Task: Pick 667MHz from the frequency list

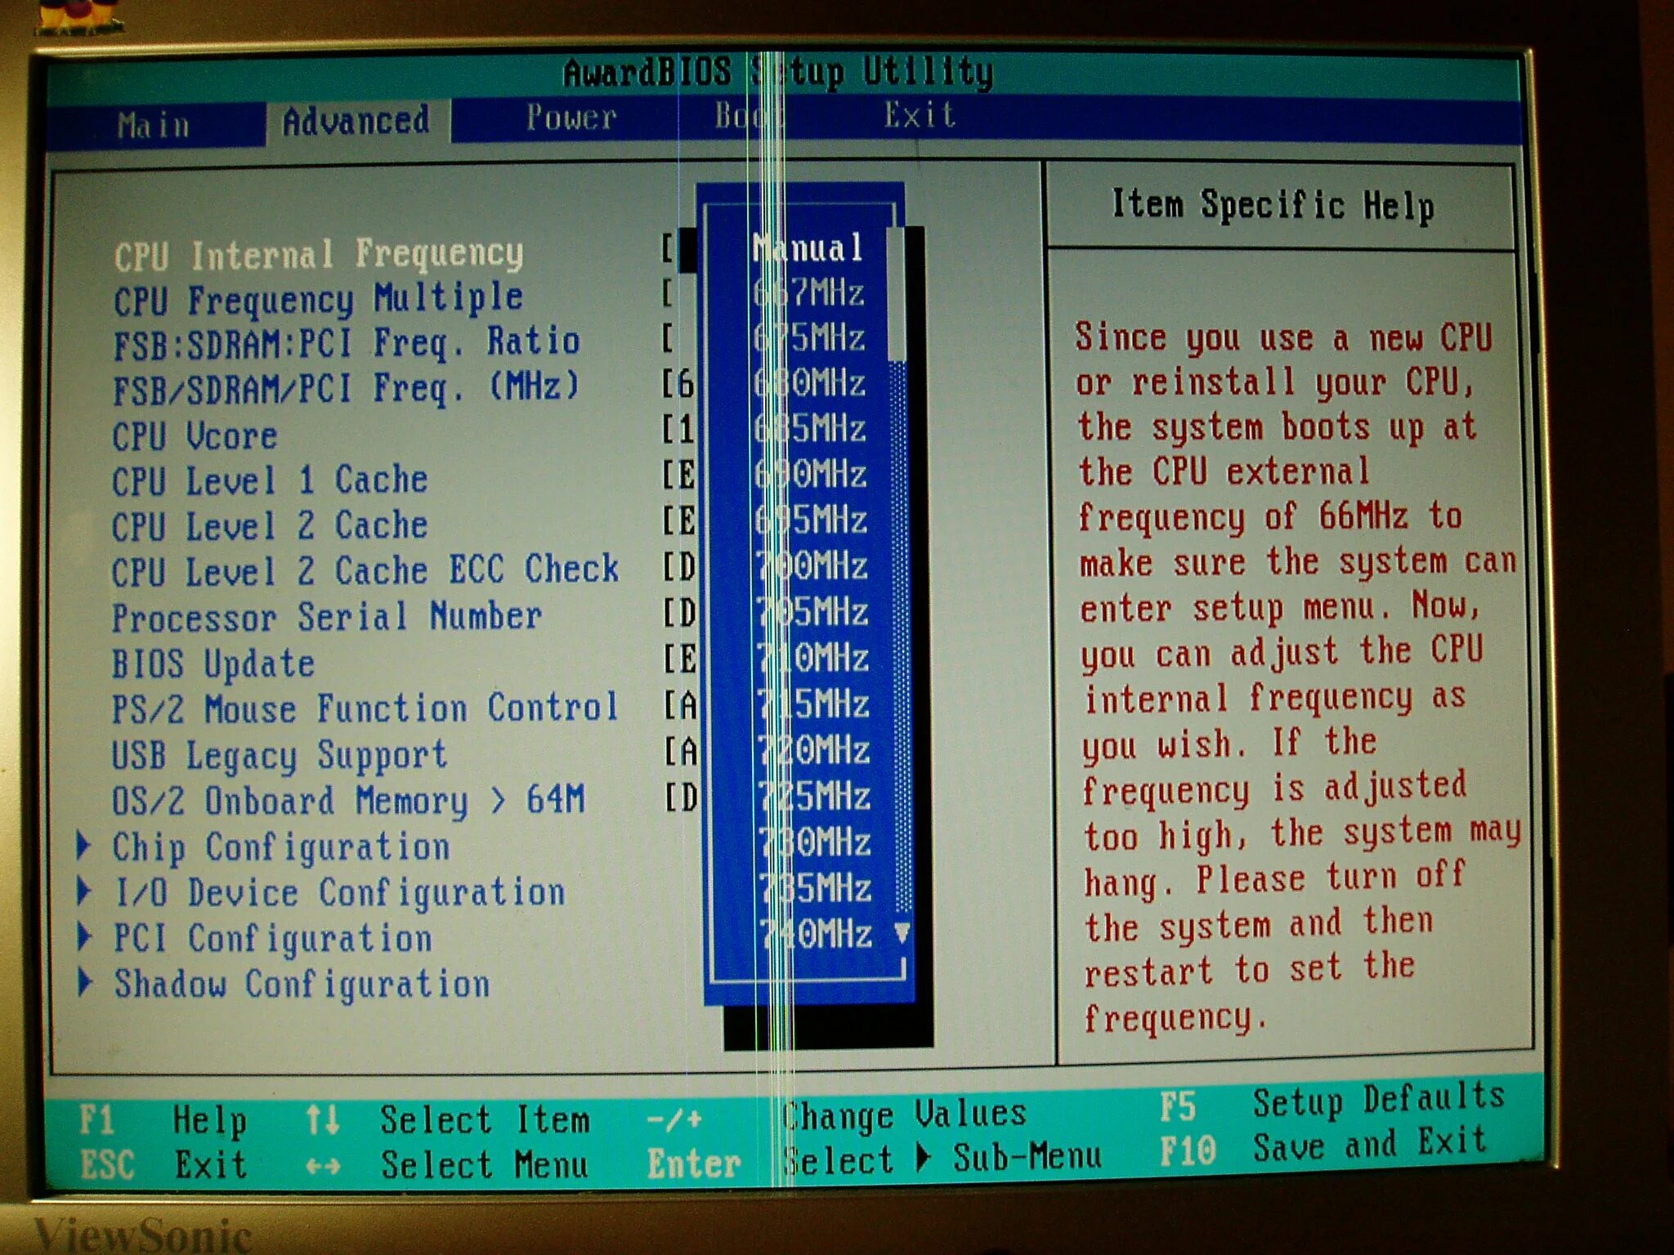Action: 808,293
